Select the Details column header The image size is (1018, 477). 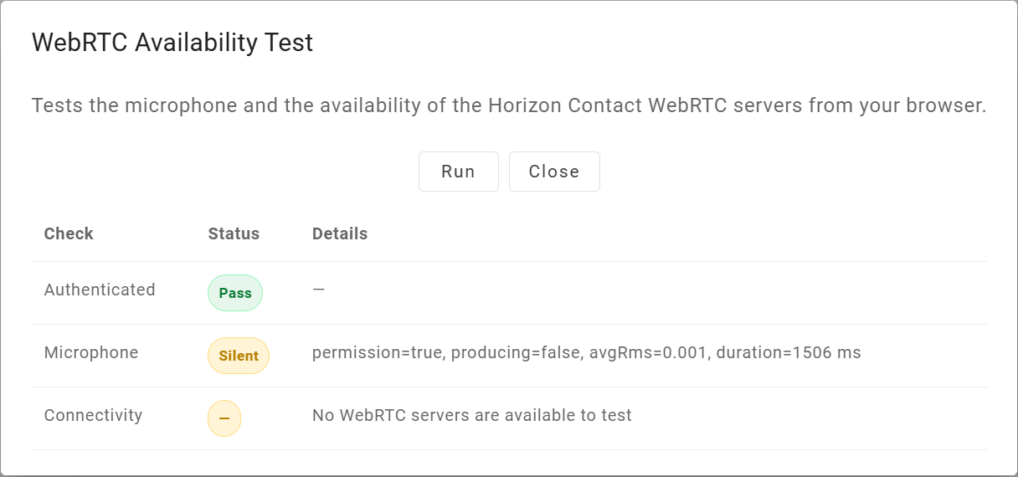pos(340,233)
